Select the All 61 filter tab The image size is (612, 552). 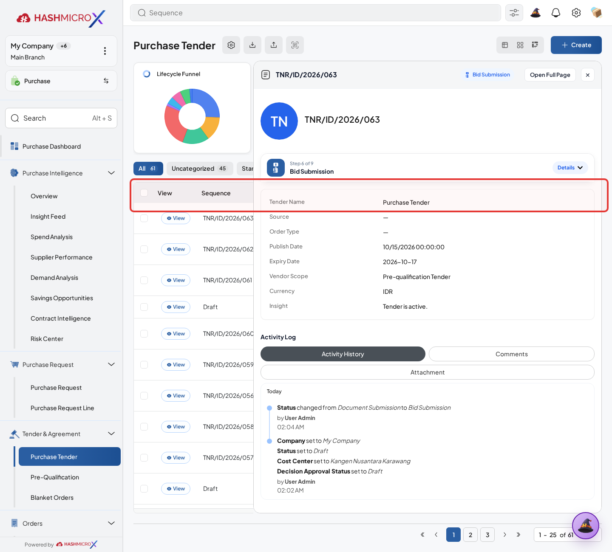pos(148,169)
